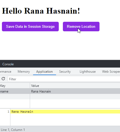Click the Line 1, Column 1 status
Image resolution: width=120 pixels, height=132 pixels.
13,130
